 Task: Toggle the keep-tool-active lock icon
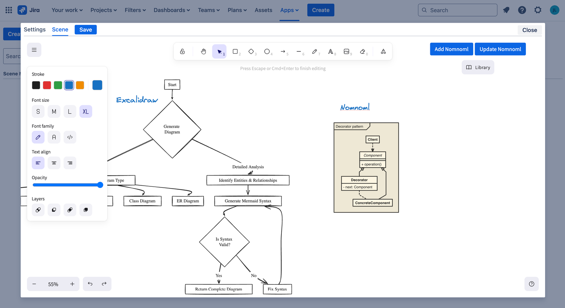click(x=182, y=51)
